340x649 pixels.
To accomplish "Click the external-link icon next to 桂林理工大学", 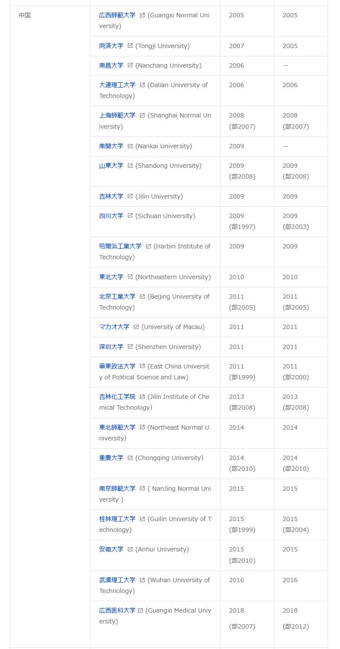I will [142, 519].
